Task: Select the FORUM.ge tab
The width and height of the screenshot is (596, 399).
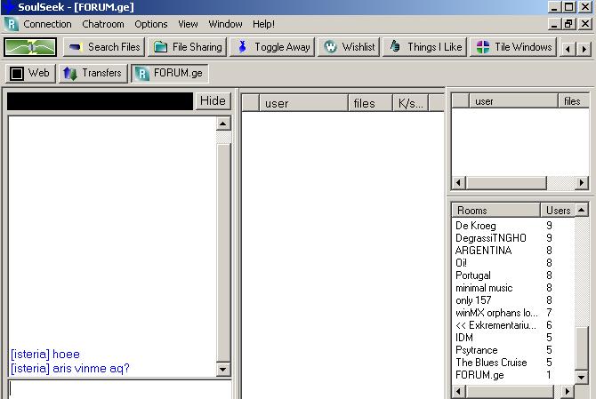Action: pos(170,73)
